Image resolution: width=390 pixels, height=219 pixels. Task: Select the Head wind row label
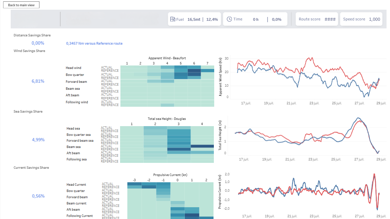click(x=73, y=68)
